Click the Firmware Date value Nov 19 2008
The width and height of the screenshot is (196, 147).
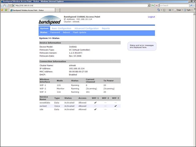point(75,56)
